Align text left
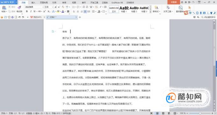 tap(74, 11)
